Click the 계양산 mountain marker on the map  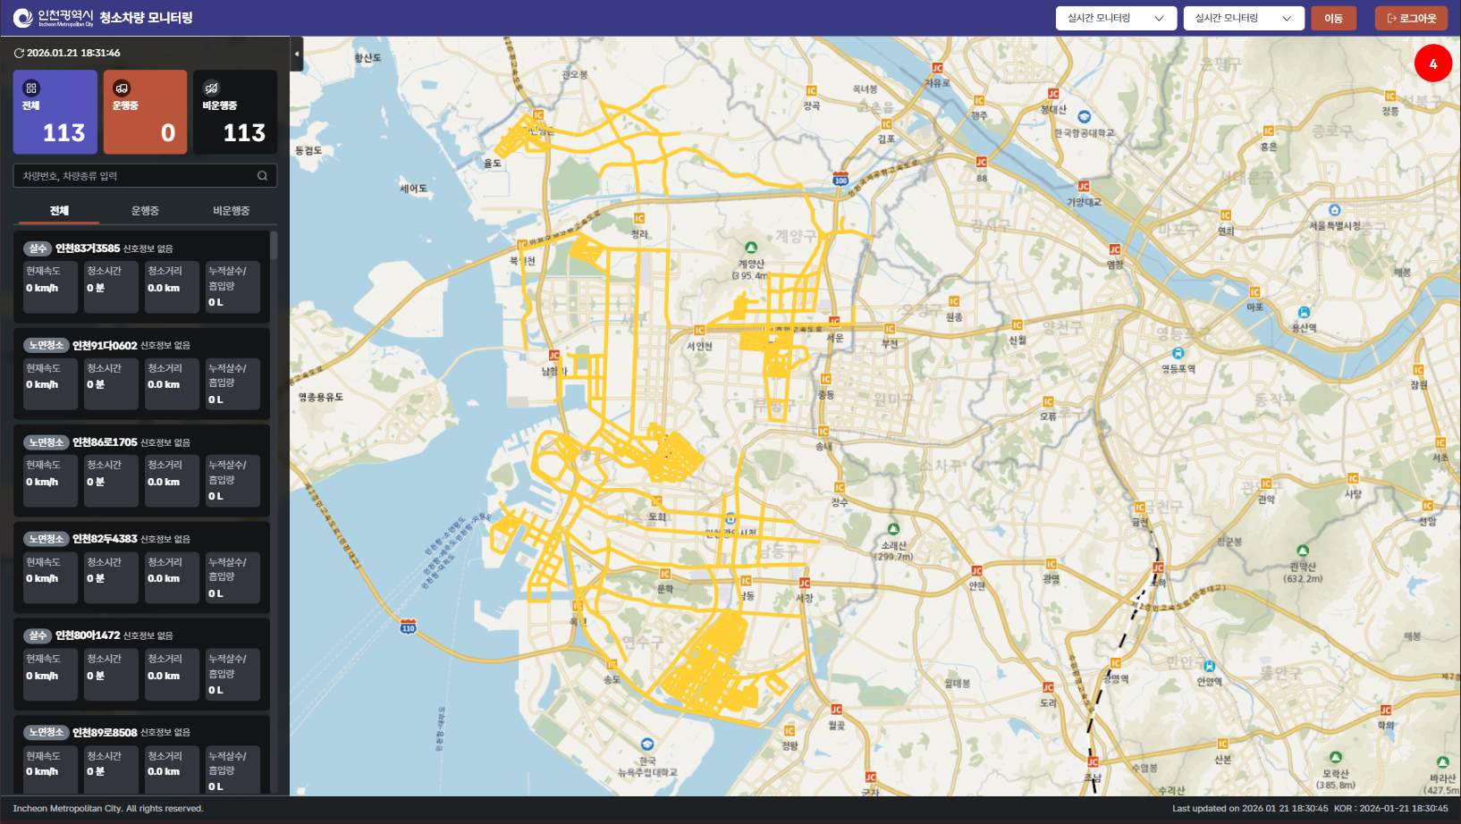click(x=751, y=248)
